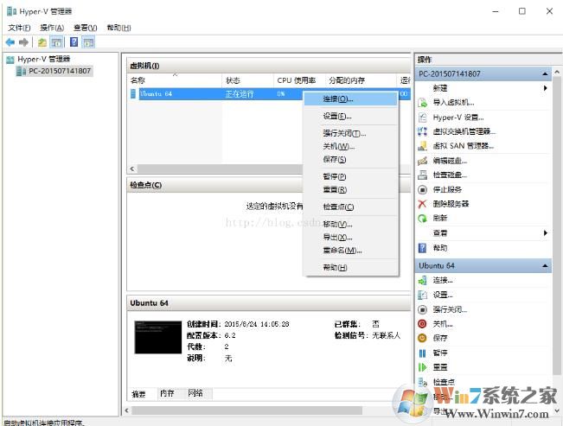Click the Up one level folder icon

[42, 42]
